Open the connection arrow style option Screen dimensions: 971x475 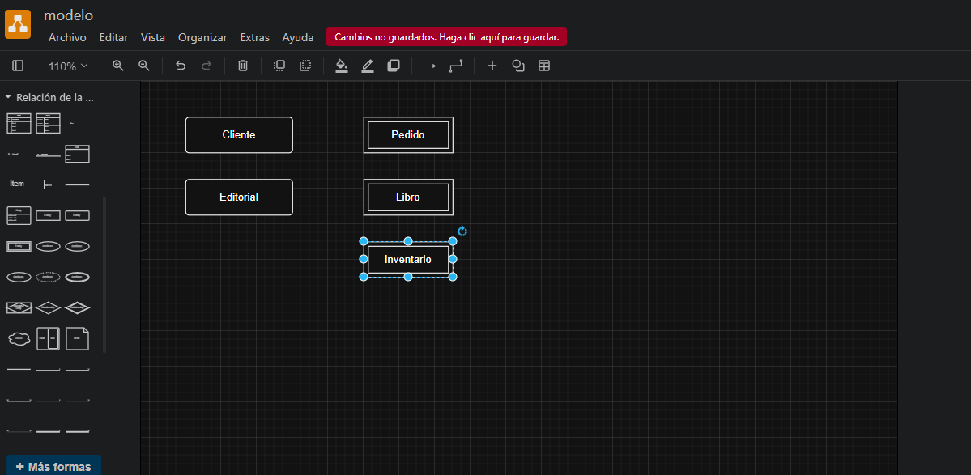click(x=430, y=66)
